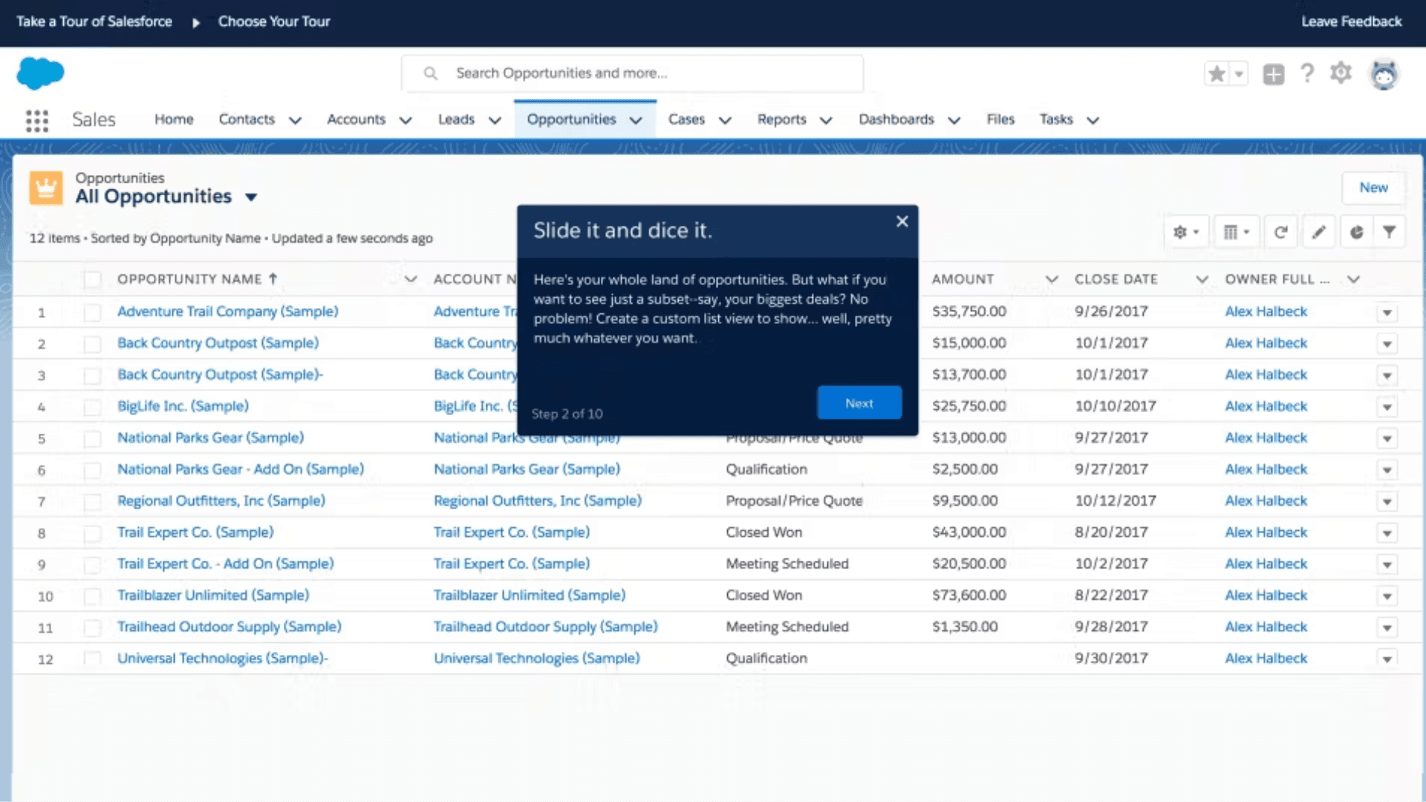Click the Opportunities crown icon
This screenshot has height=802, width=1426.
(x=45, y=187)
